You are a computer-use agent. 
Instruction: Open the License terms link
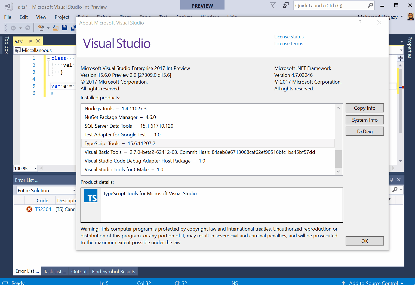tap(288, 44)
